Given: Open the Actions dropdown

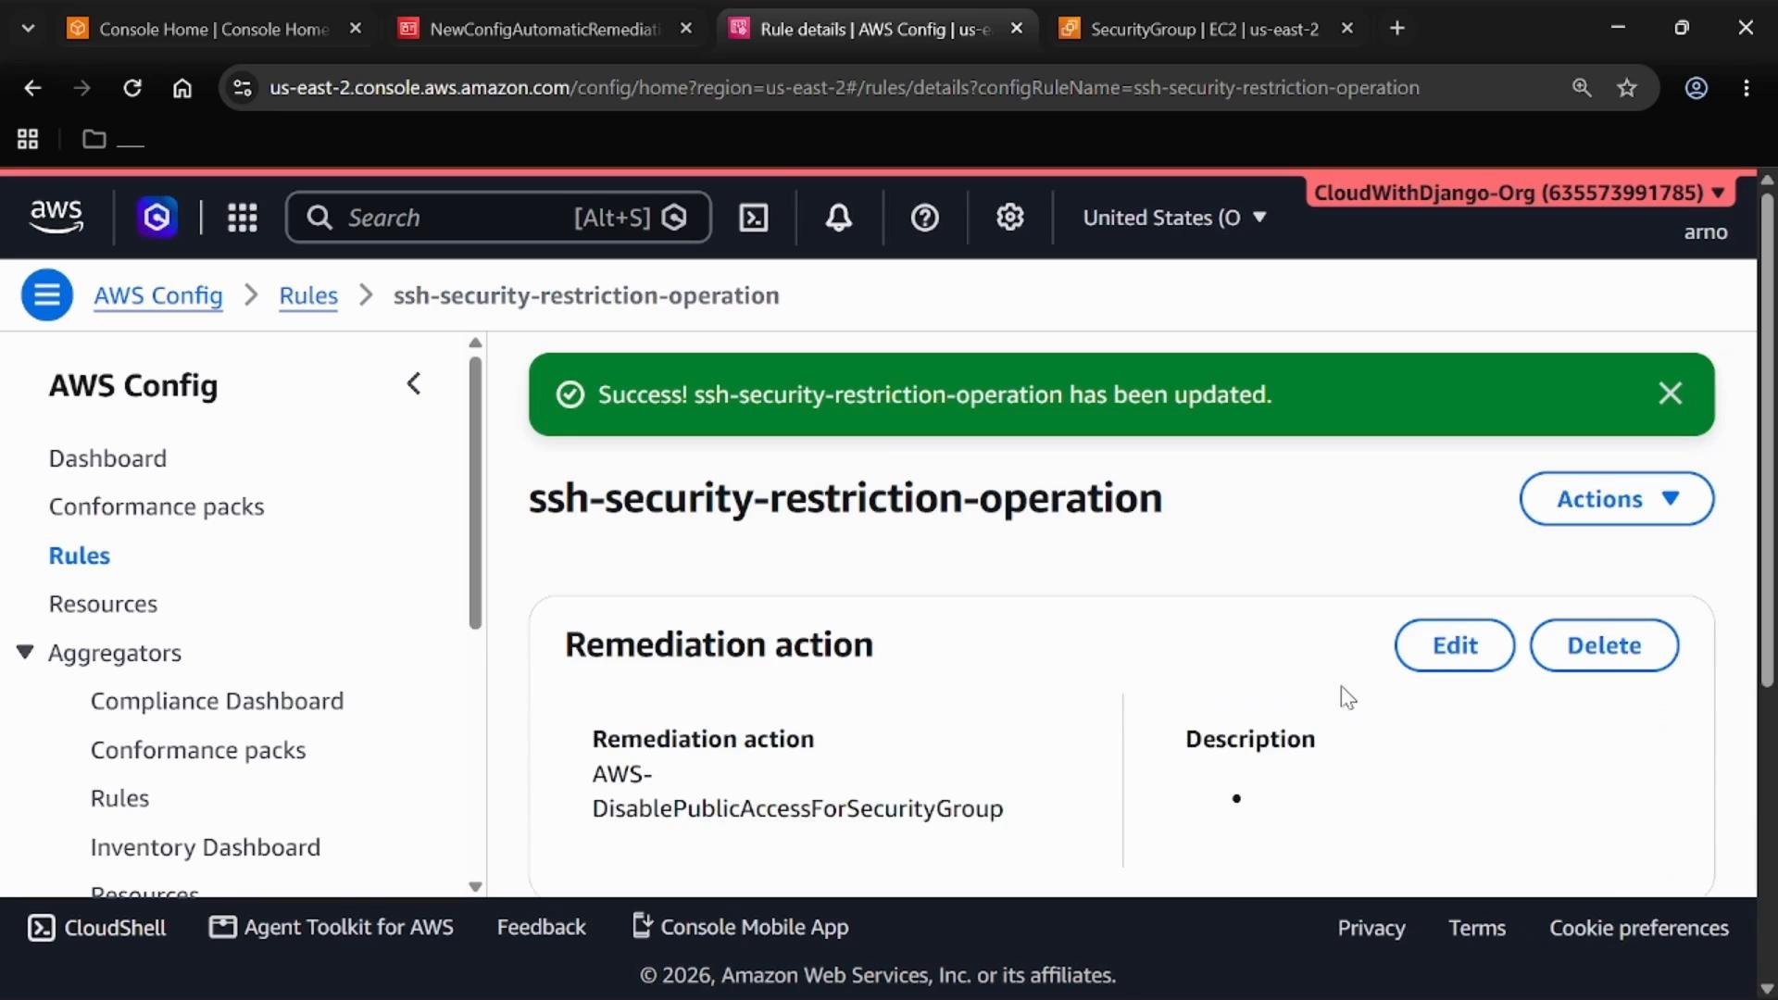Looking at the screenshot, I should 1616,499.
